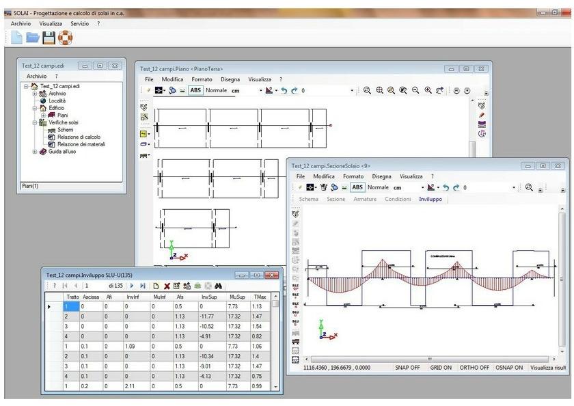Click the binoculars search icon in Inviluppo toolbar
This screenshot has width=574, height=406.
tap(219, 284)
